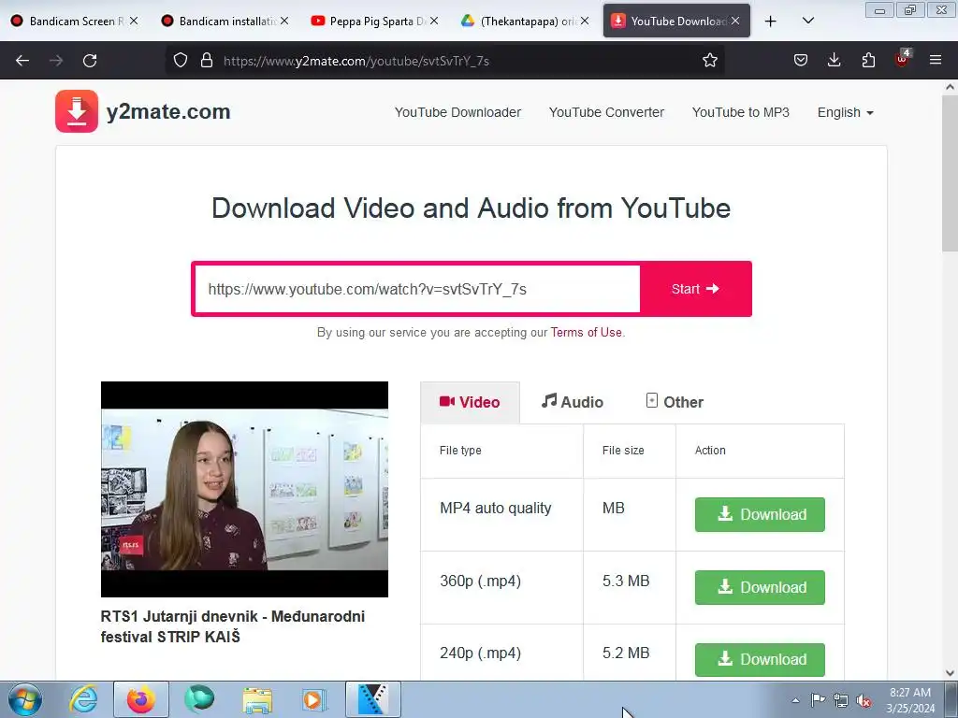Open a new browser tab
This screenshot has width=958, height=718.
pos(771,22)
